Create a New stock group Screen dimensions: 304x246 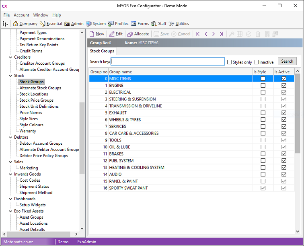click(x=97, y=34)
